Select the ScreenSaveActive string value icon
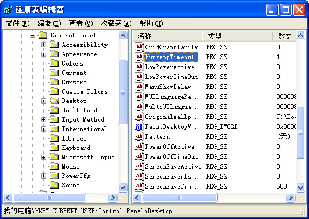The image size is (309, 219). pyautogui.click(x=139, y=166)
